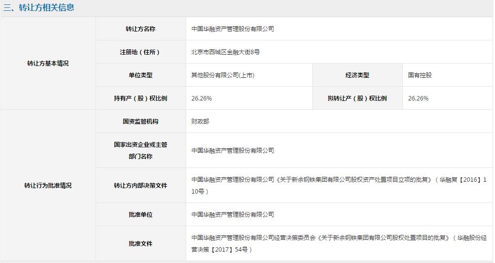495x263 pixels.
Task: Select the 转让方基本情况 row group cell
Action: pyautogui.click(x=48, y=64)
